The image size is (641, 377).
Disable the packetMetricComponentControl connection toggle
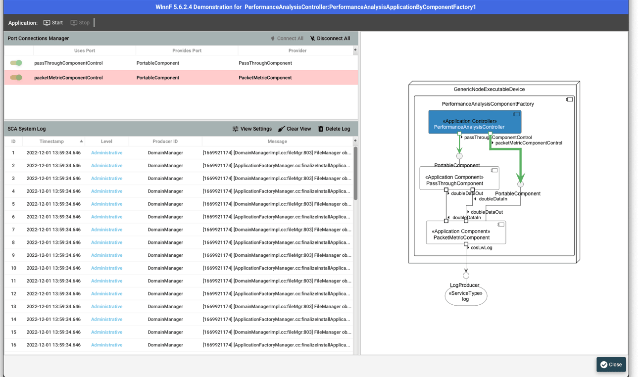(x=16, y=78)
